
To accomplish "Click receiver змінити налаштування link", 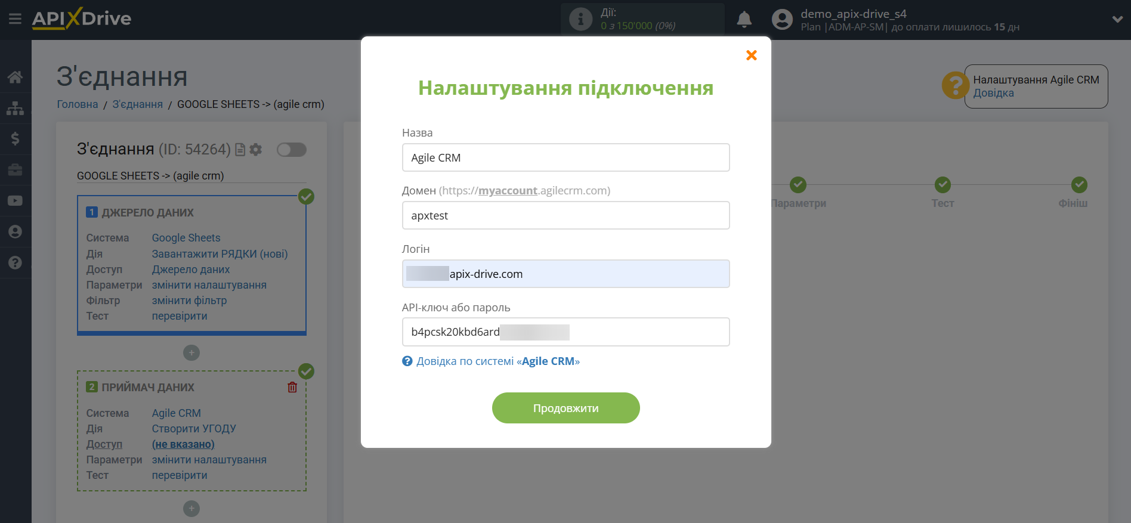I will pos(209,460).
